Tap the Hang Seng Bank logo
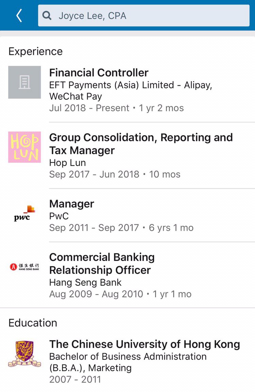The width and height of the screenshot is (255, 392). [24, 267]
